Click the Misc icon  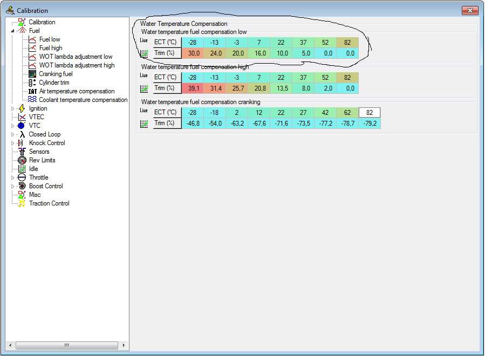tap(22, 195)
